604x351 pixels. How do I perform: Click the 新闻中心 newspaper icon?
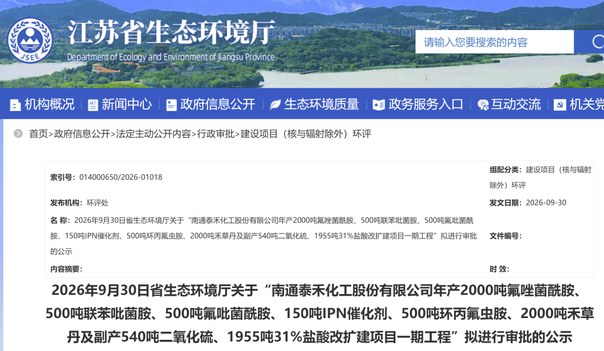click(93, 105)
